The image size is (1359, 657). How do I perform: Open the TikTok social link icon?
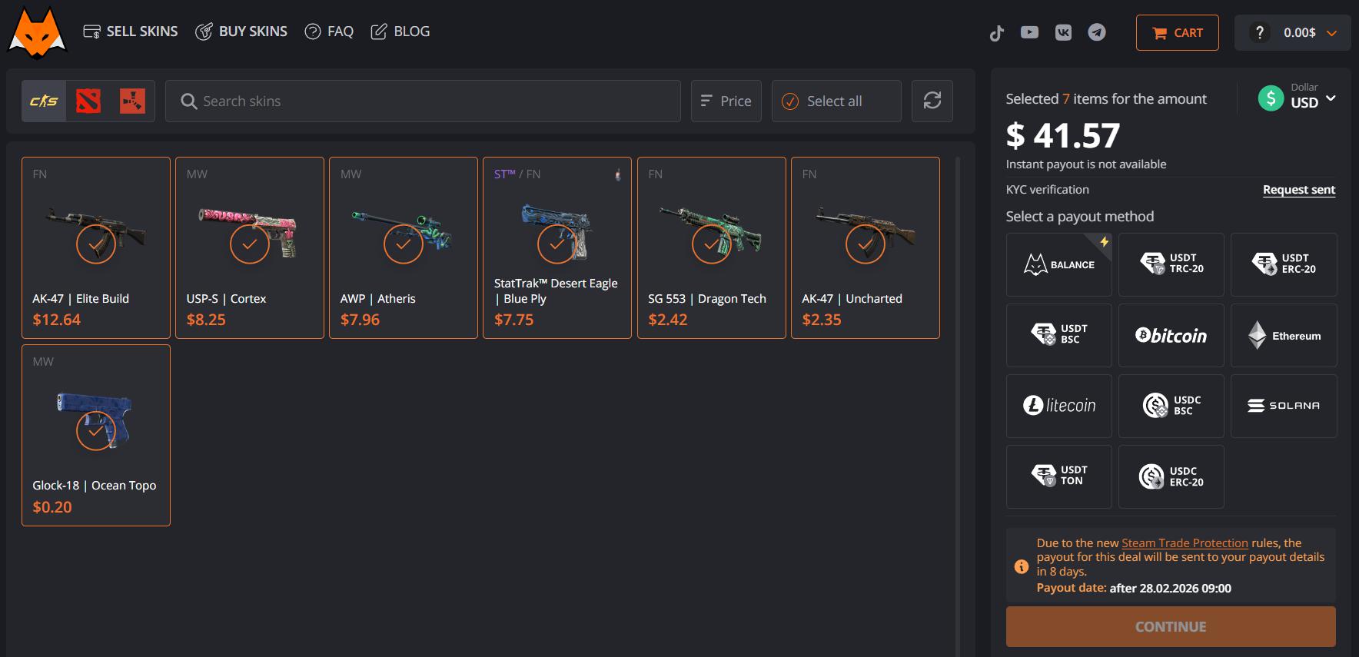(x=997, y=32)
